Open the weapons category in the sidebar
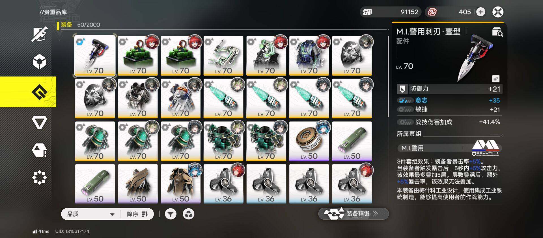 (40, 34)
